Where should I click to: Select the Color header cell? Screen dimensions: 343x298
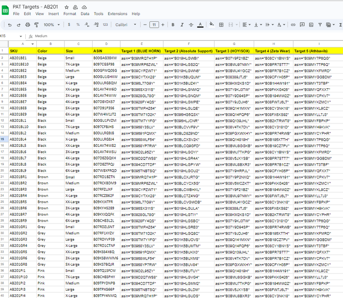[x=50, y=51]
